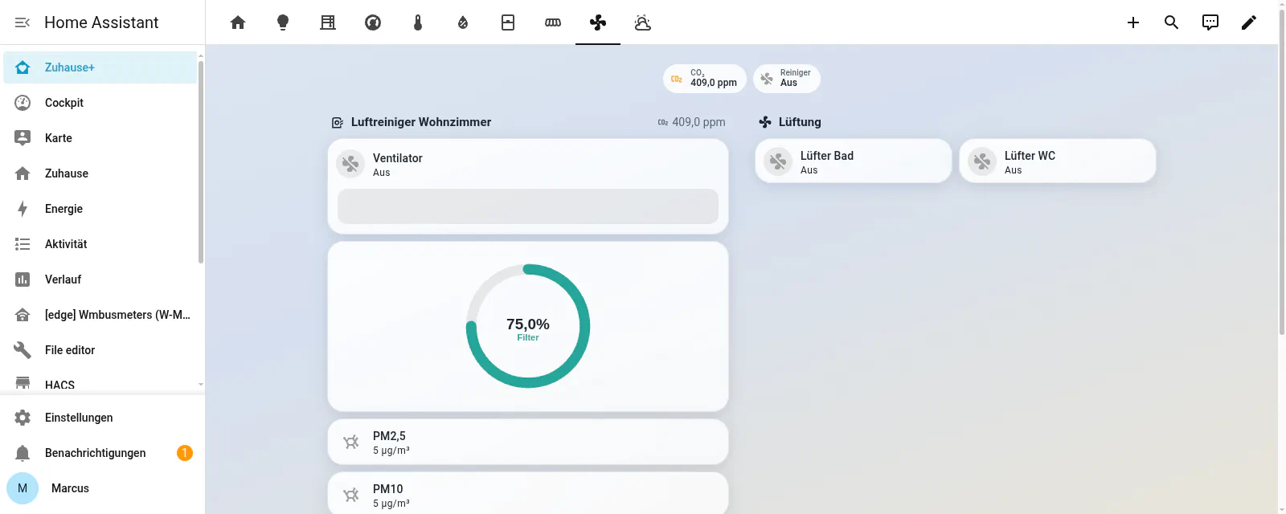Click the CO₂ 409,0 ppm badge
The image size is (1286, 514).
coord(705,79)
